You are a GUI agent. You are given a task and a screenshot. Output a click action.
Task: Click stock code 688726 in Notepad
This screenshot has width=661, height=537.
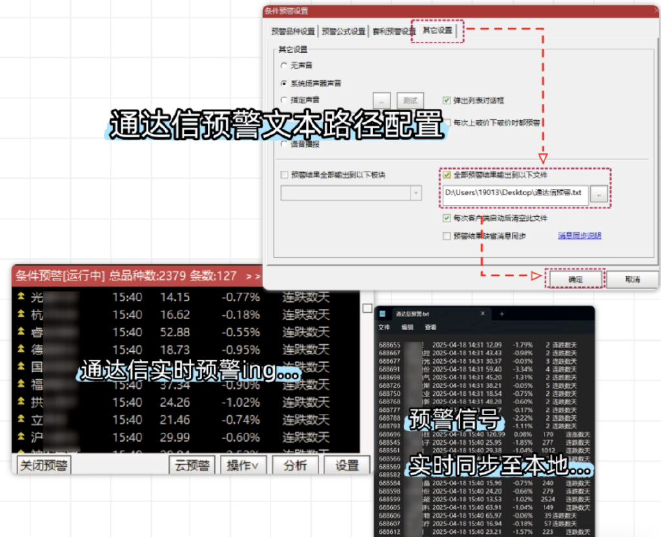pos(389,386)
